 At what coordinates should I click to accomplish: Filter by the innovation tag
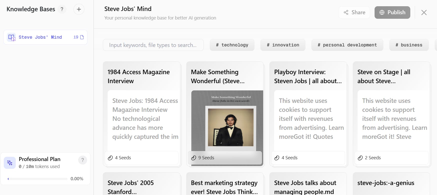click(283, 45)
